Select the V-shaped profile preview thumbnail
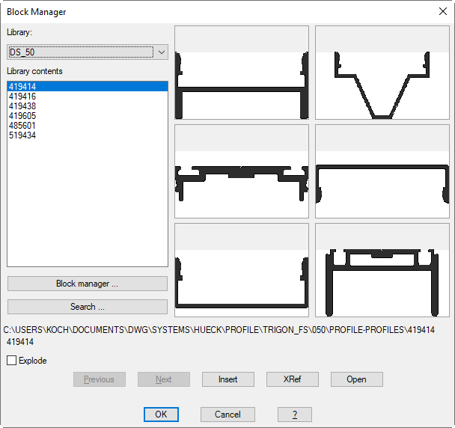The image size is (455, 428). (382, 73)
